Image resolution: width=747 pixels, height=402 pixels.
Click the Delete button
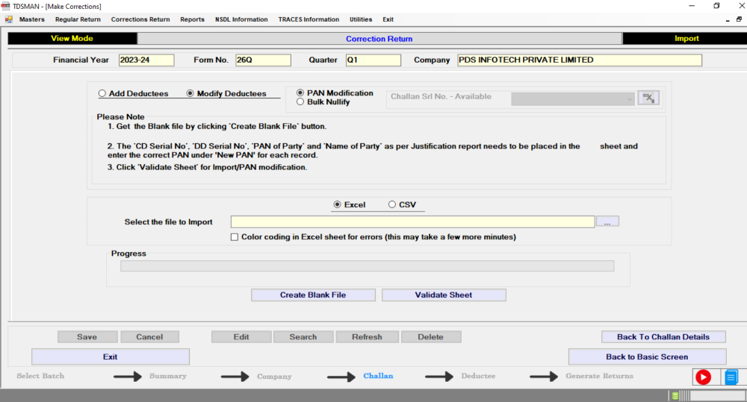coord(431,337)
